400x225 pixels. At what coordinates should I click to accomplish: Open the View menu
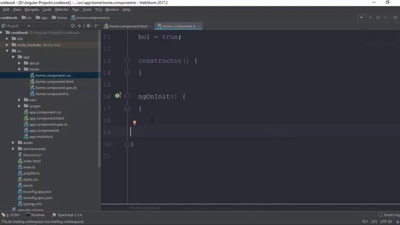click(x=17, y=10)
